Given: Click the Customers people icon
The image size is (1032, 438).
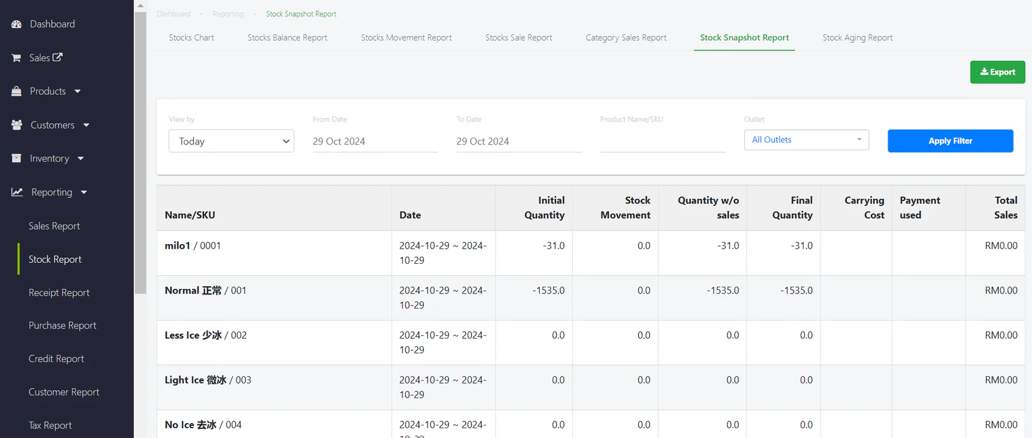Looking at the screenshot, I should (x=17, y=124).
